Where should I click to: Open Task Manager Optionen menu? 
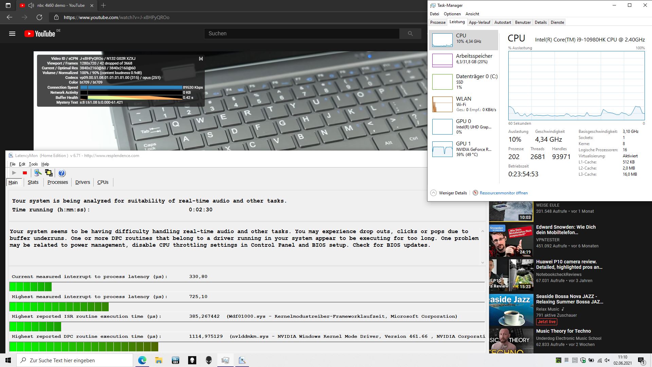[452, 14]
